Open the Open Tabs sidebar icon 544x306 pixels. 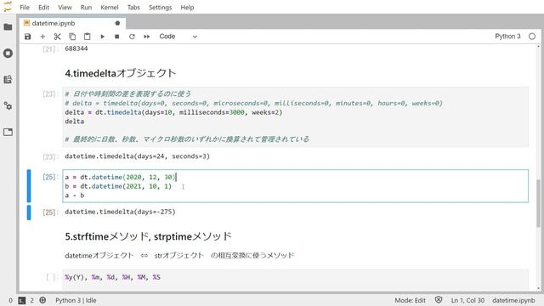8,132
